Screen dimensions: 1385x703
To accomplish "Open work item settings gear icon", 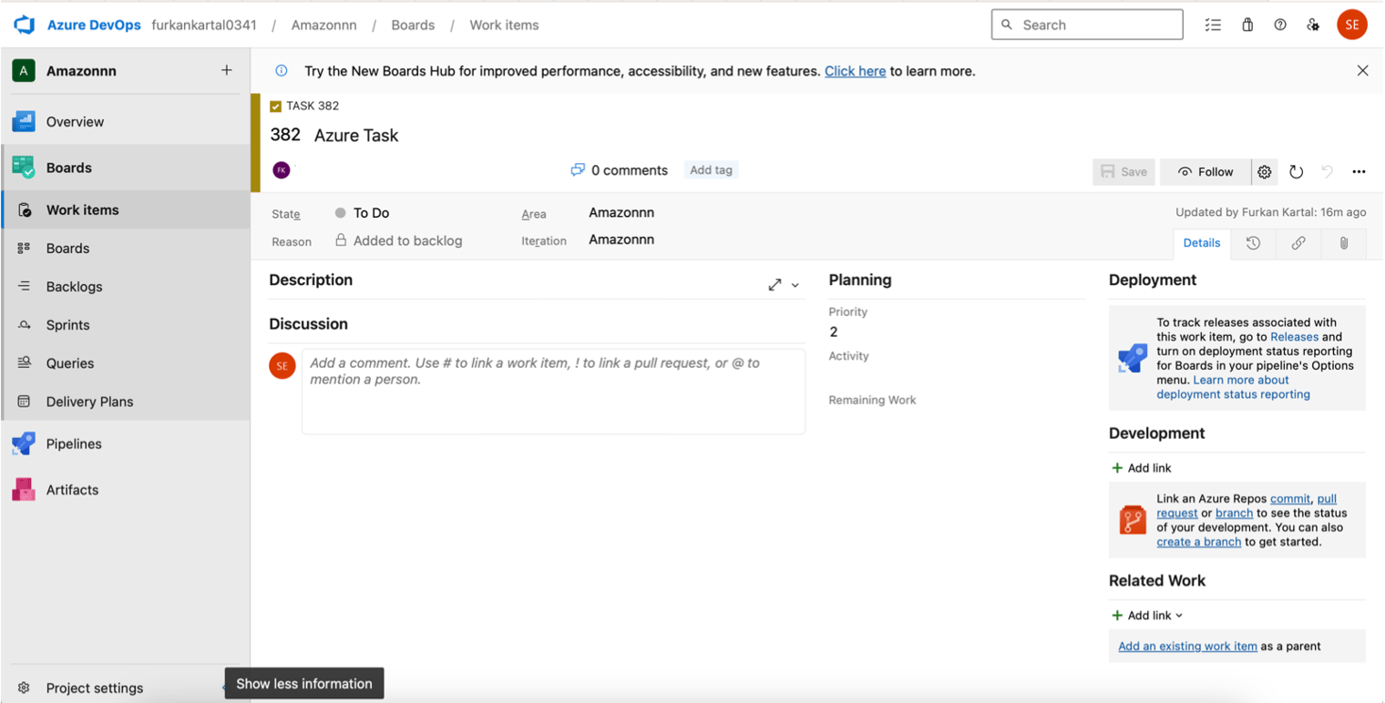I will 1265,171.
